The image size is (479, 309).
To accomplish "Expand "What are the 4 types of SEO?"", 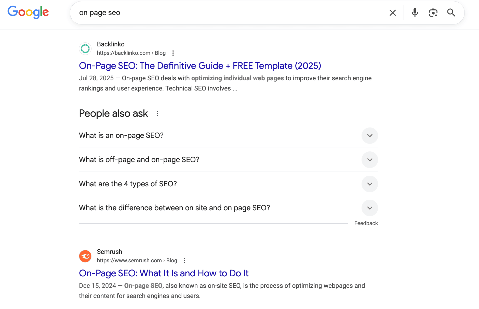I will pyautogui.click(x=370, y=184).
